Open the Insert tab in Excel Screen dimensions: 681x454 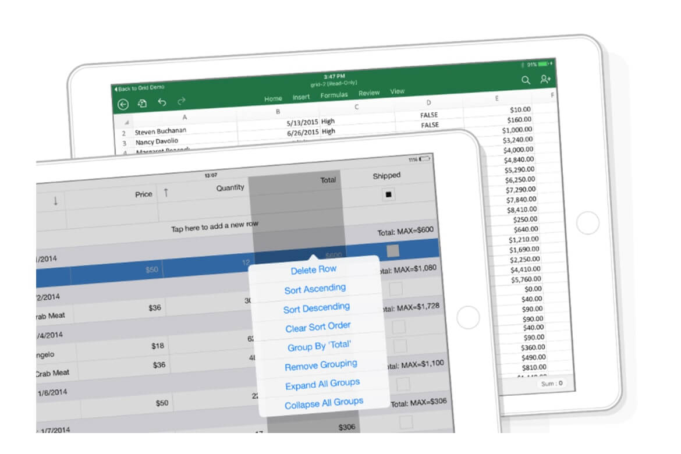[301, 97]
